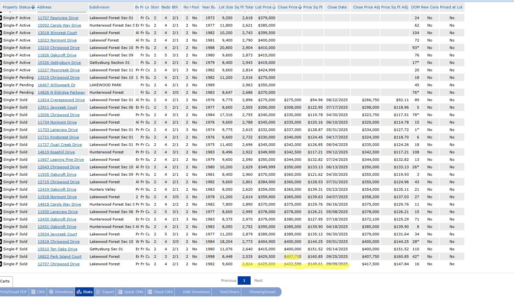Click the ShowingSmart button
Image resolution: width=514 pixels, height=298 pixels.
point(262,292)
